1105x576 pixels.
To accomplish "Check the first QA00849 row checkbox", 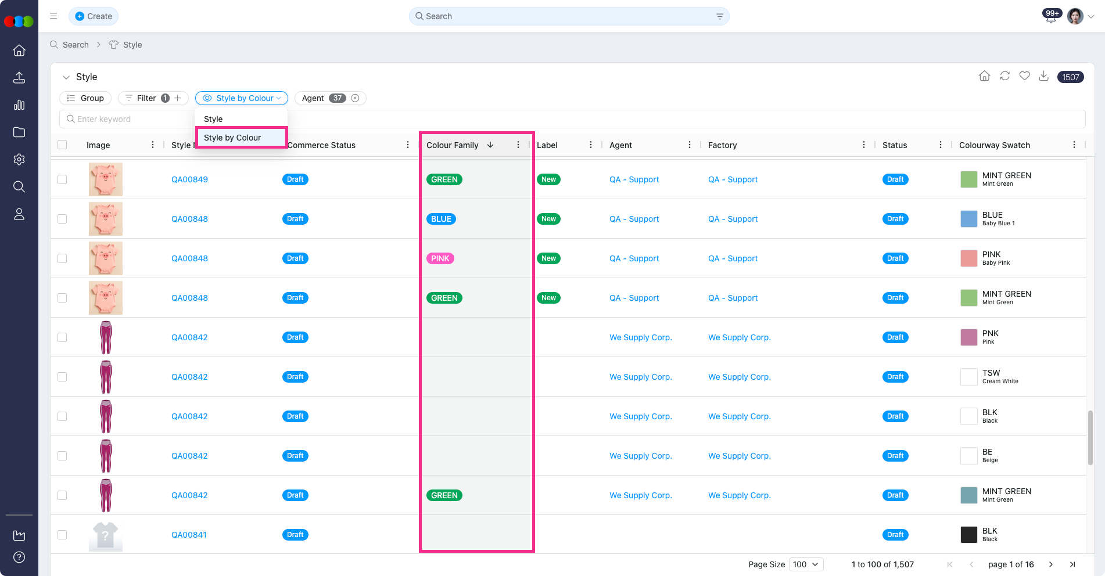I will (62, 179).
